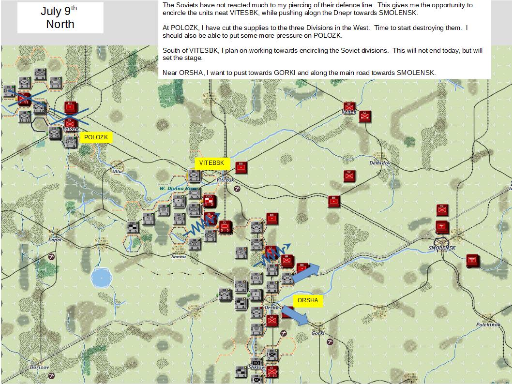Select the German 7-9 corps counter west of Shklov
Image resolution: width=512 pixels, height=384 pixels.
241,371
